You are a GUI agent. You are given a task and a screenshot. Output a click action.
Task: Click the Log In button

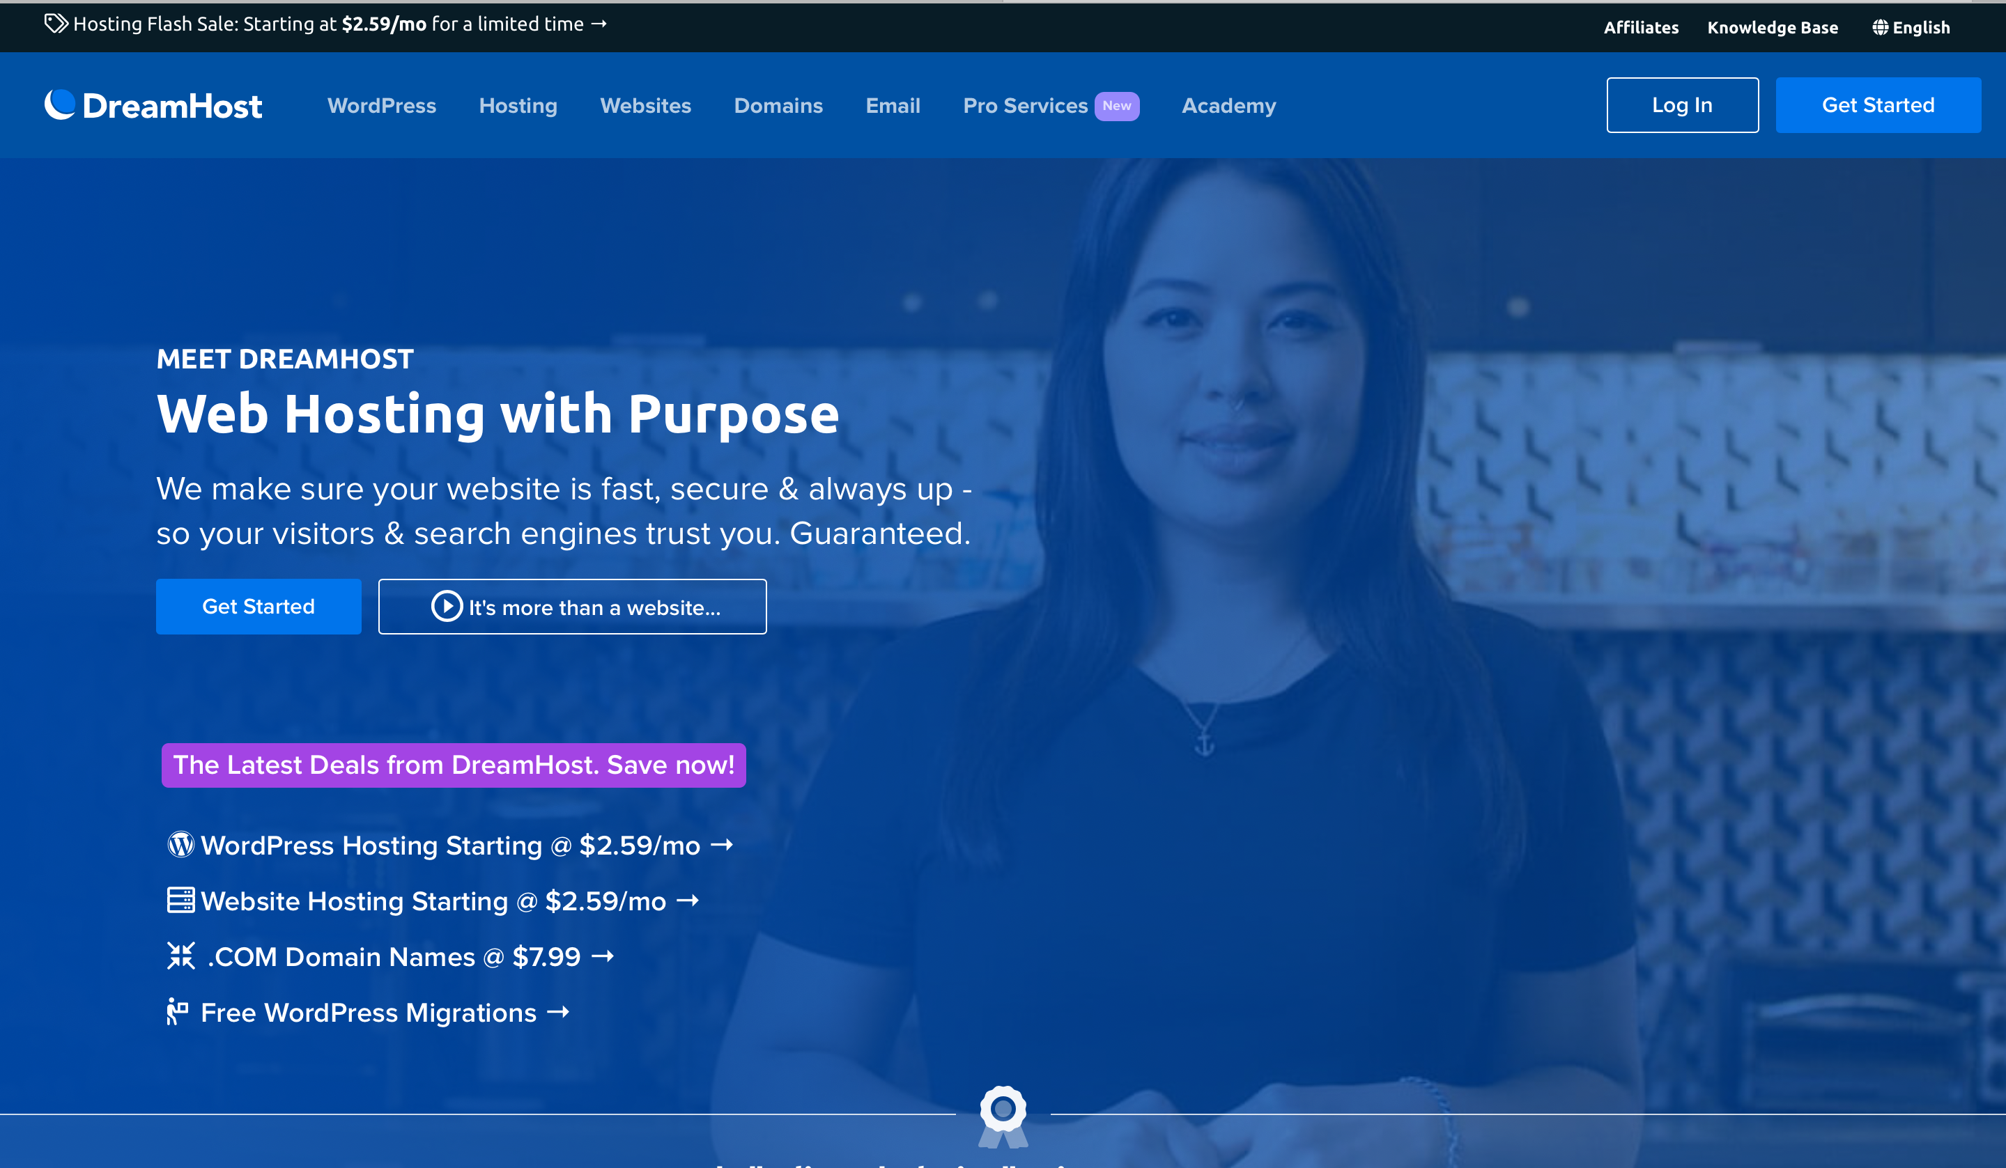tap(1682, 105)
